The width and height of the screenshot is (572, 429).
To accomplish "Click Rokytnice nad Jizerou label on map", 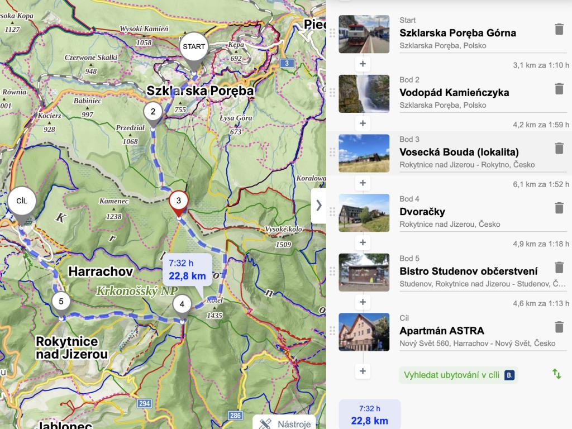I will [x=71, y=347].
